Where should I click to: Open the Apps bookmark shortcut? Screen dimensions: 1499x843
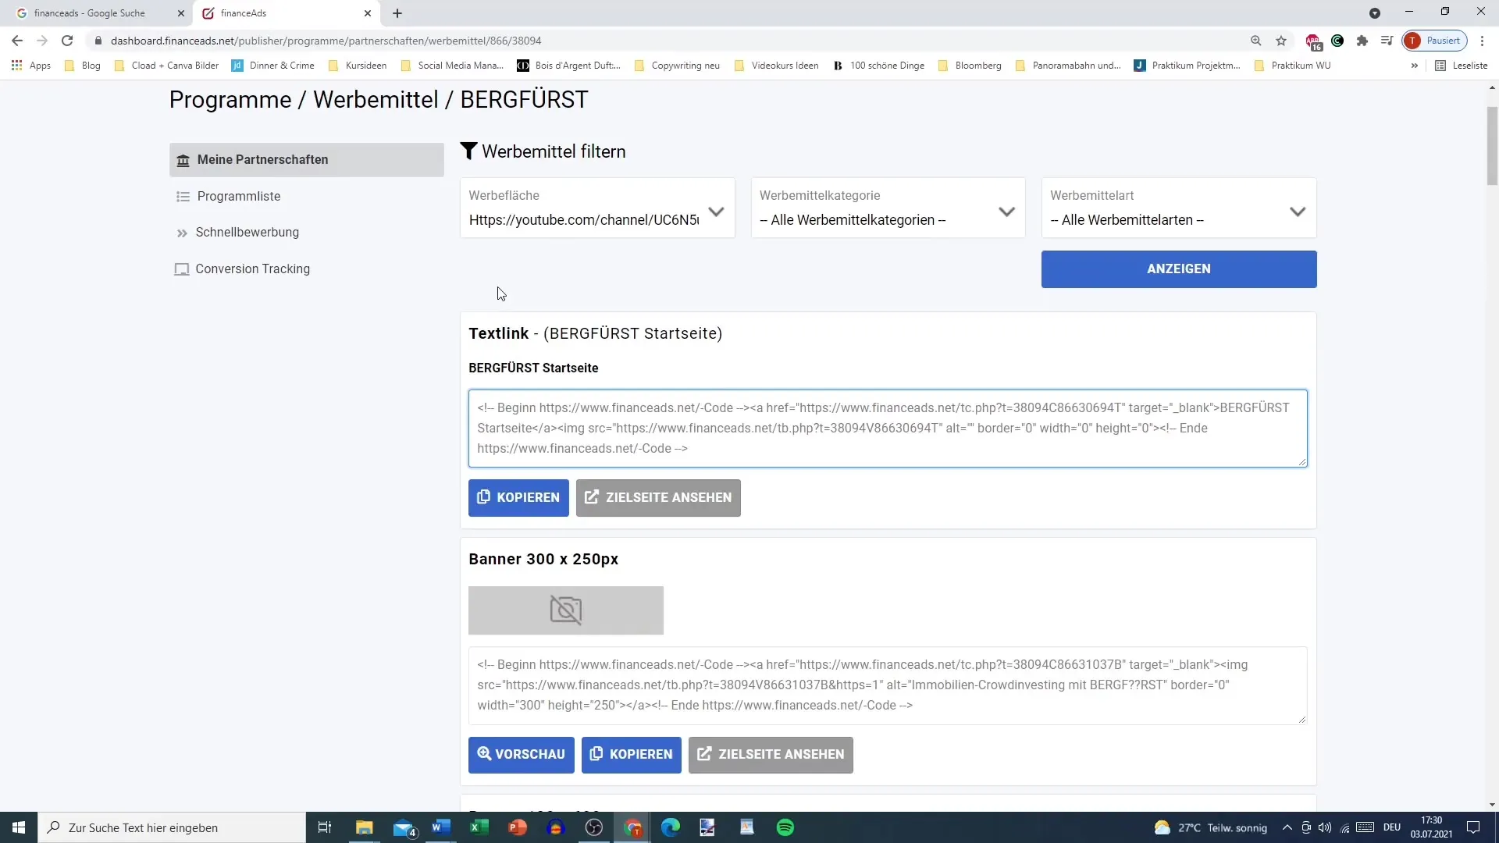click(31, 66)
